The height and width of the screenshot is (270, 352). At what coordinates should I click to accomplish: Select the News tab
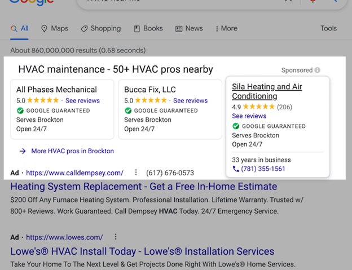189,29
